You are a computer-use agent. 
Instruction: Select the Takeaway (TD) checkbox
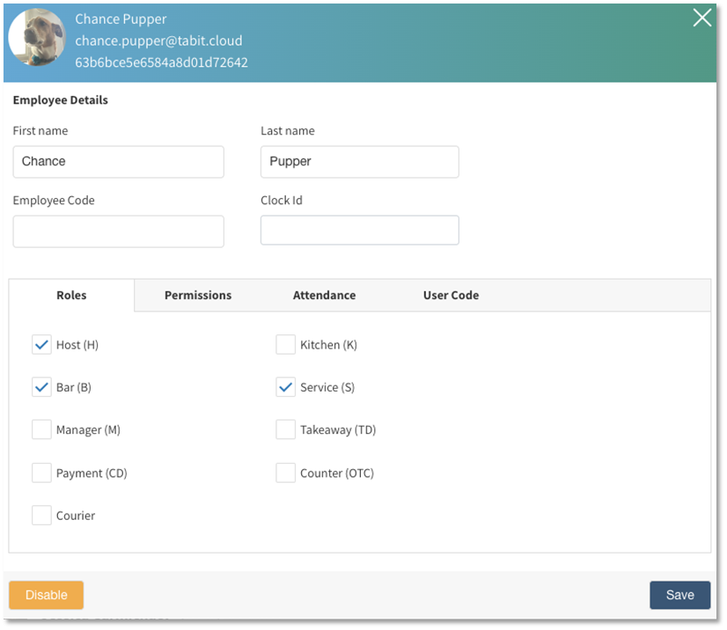[x=285, y=430]
